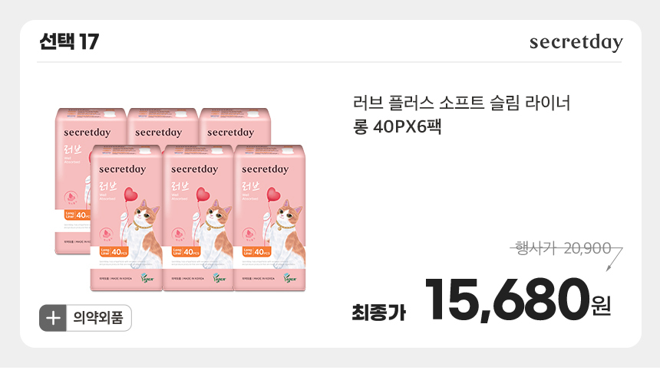Click the Vegan logo on the front-left pack
The image size is (660, 383).
148,278
